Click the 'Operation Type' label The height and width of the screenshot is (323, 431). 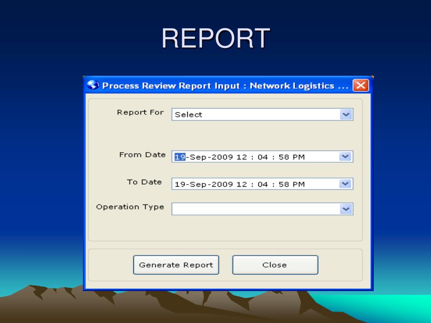[130, 207]
